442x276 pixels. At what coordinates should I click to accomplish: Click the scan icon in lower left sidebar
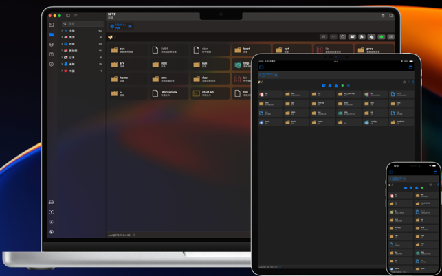coord(52,212)
